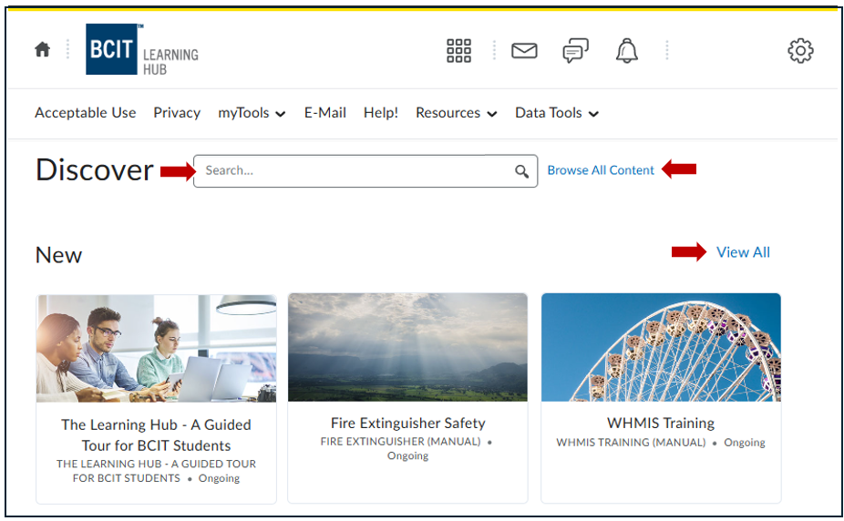Expand the Data Tools dropdown

[x=556, y=113]
